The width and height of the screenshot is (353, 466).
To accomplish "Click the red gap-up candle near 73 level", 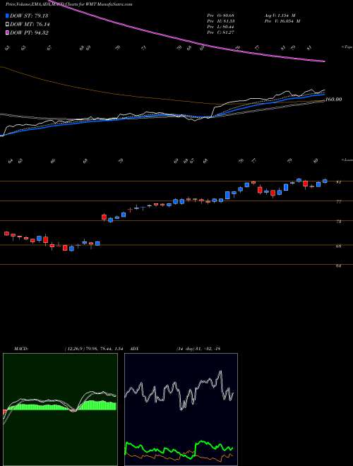I will pyautogui.click(x=104, y=217).
